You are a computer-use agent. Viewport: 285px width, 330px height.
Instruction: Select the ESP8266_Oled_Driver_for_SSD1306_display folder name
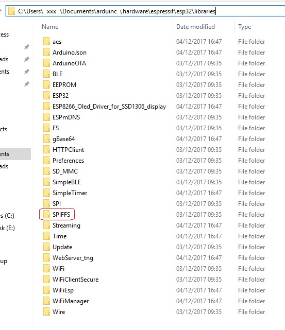(x=109, y=107)
